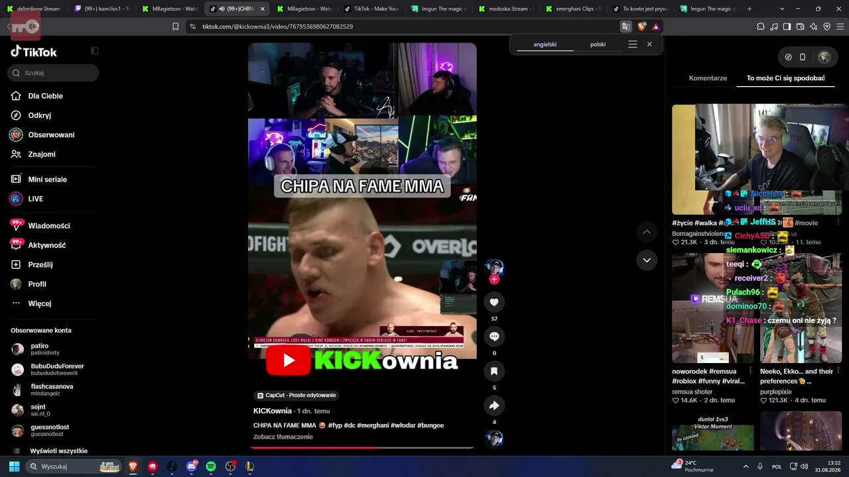Open CapCut - Proste edytowanie tag
Viewport: 849px width, 477px height.
click(x=296, y=396)
